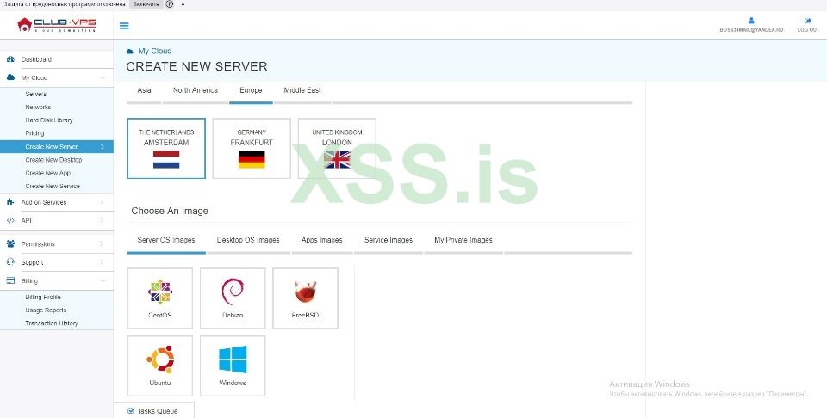
Task: Open the Servers sidebar link
Action: click(x=36, y=95)
